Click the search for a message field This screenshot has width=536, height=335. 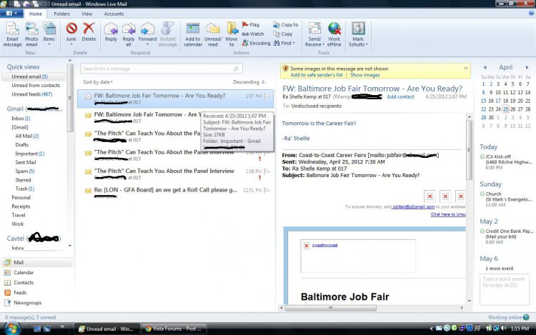162,69
